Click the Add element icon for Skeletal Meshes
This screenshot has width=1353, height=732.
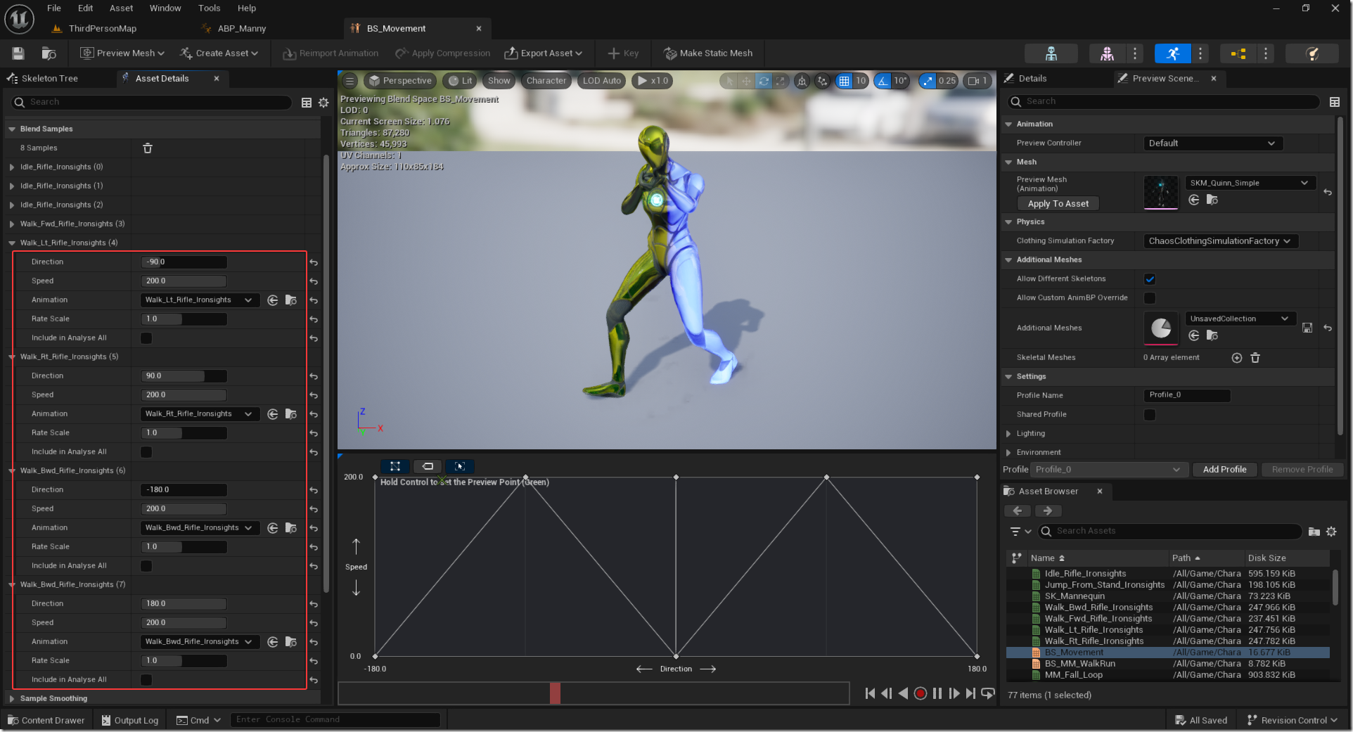pyautogui.click(x=1237, y=358)
